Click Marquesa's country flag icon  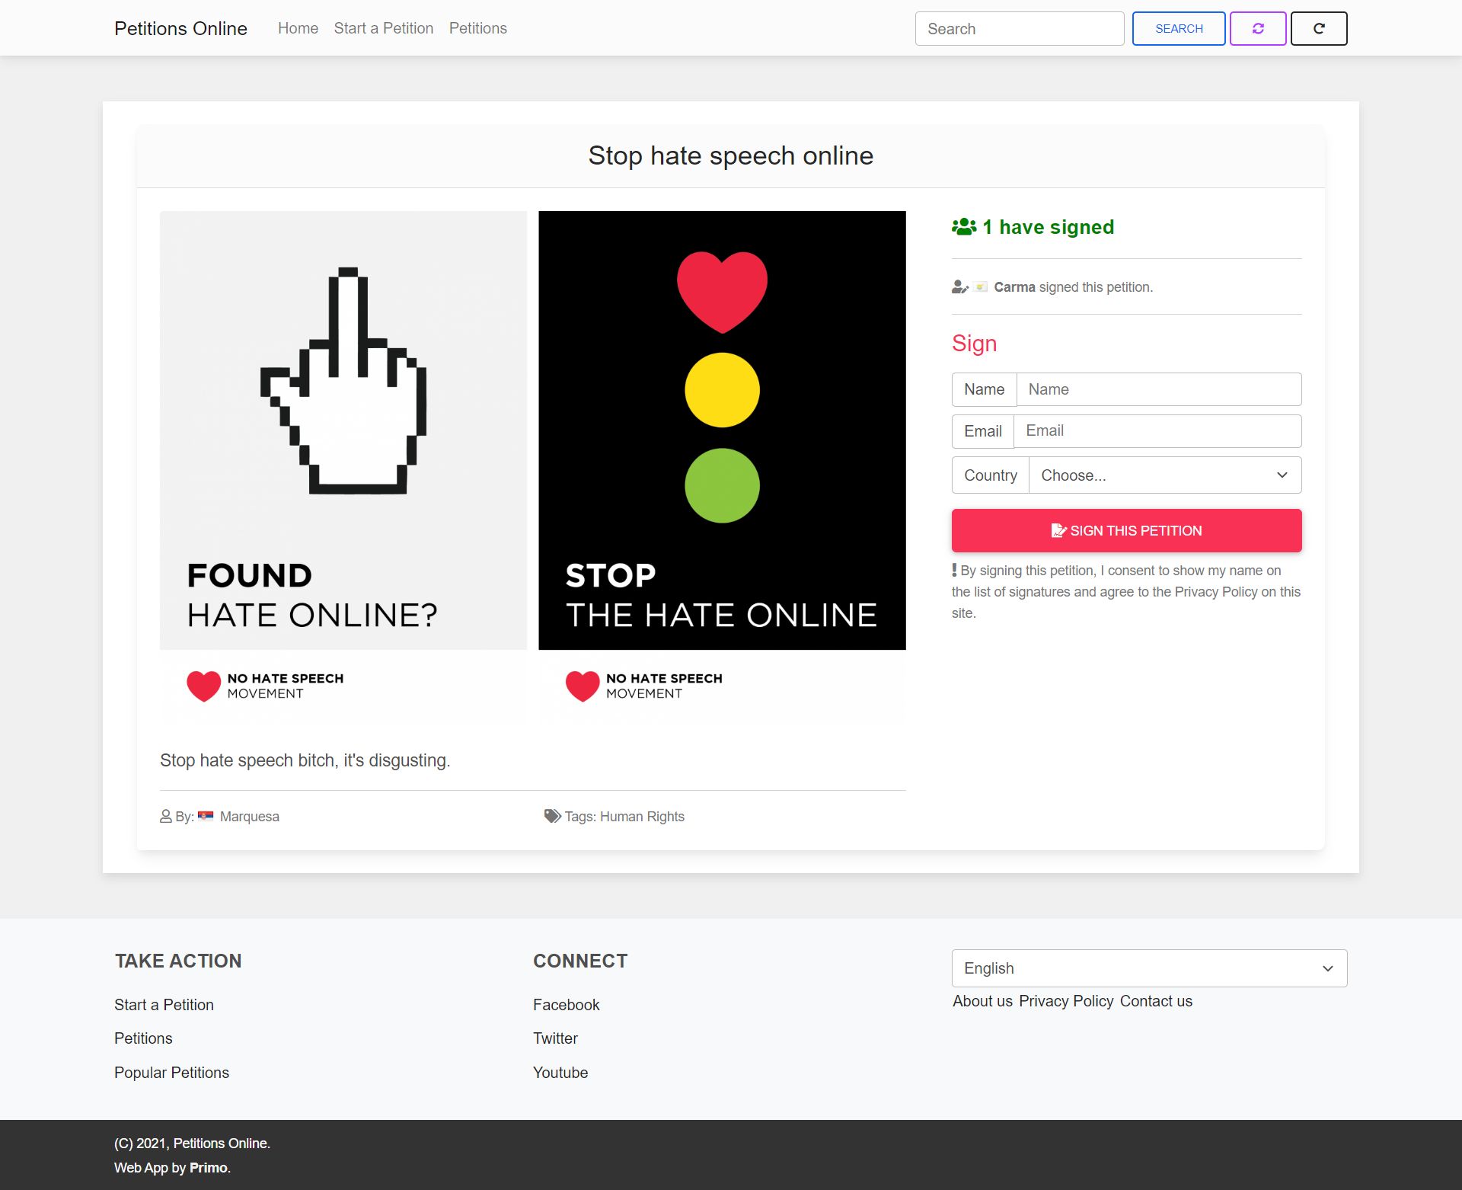pyautogui.click(x=206, y=817)
